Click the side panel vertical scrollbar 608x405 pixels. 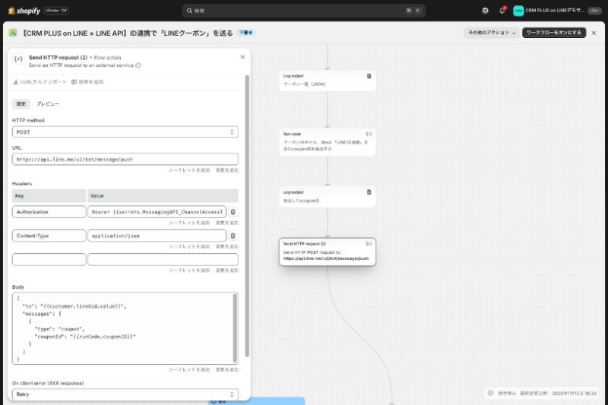(247, 216)
